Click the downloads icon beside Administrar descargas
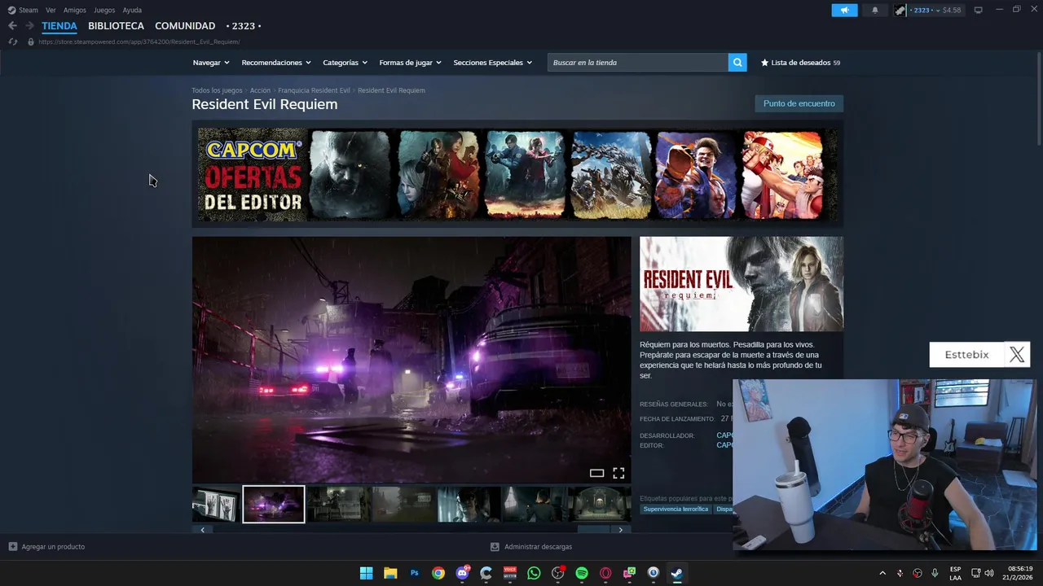Viewport: 1043px width, 586px height. 495,547
